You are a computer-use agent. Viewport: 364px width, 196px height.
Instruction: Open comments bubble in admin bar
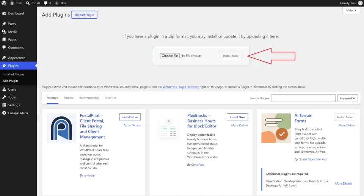pos(46,3)
